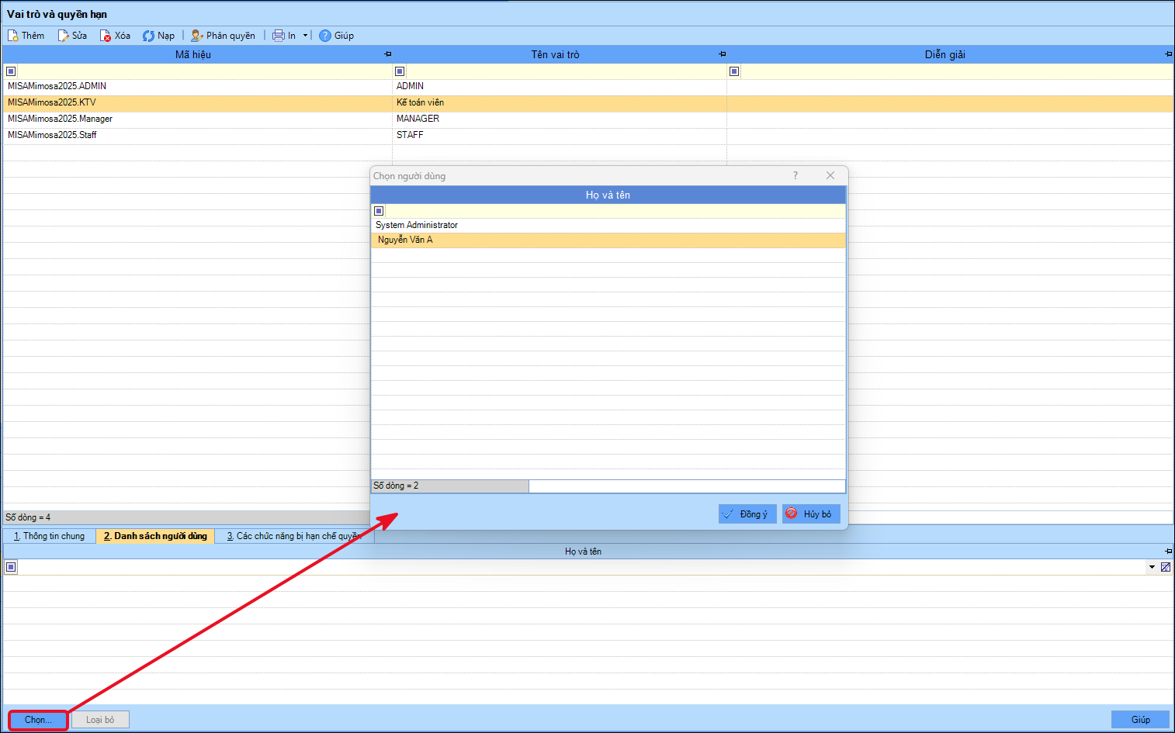Click clear-filter icon at lower filter row end
Viewport: 1175px width, 733px height.
(x=1165, y=567)
